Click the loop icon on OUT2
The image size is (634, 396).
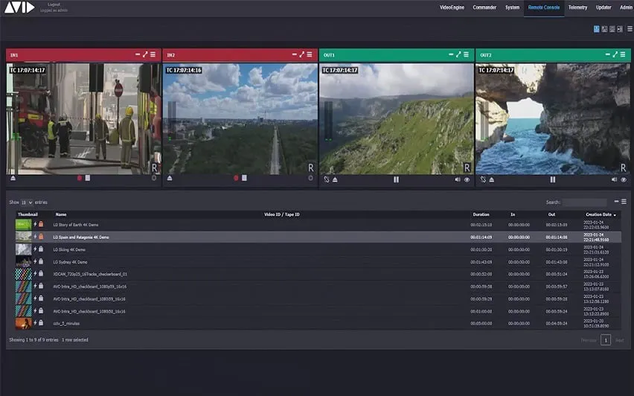pos(483,179)
